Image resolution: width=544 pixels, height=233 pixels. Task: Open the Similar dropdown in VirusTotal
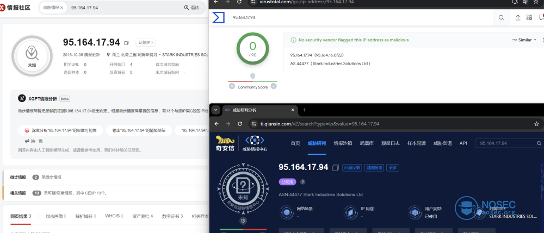click(524, 40)
